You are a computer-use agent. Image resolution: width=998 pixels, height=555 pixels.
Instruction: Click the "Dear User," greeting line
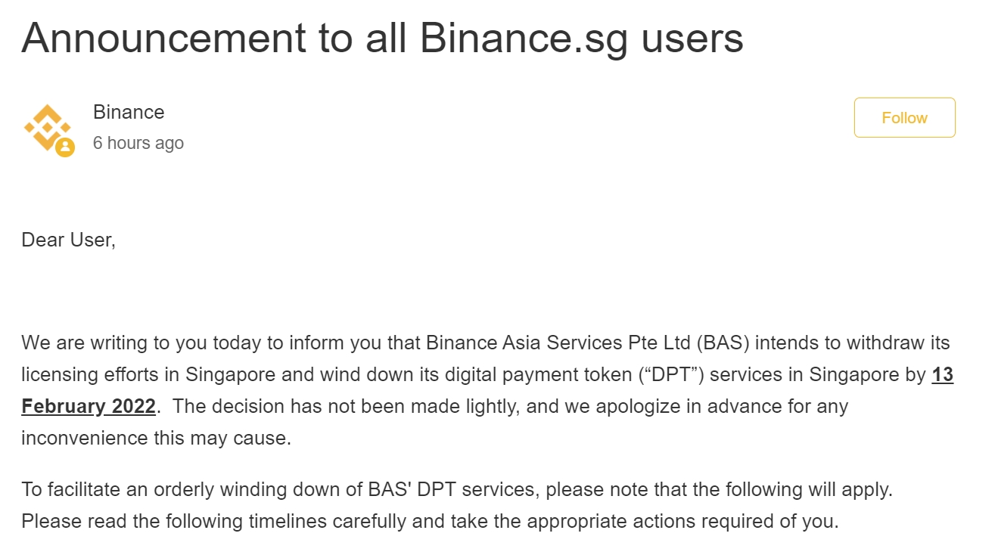point(68,240)
